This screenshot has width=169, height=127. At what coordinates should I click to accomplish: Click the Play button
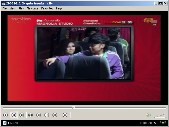point(5,115)
